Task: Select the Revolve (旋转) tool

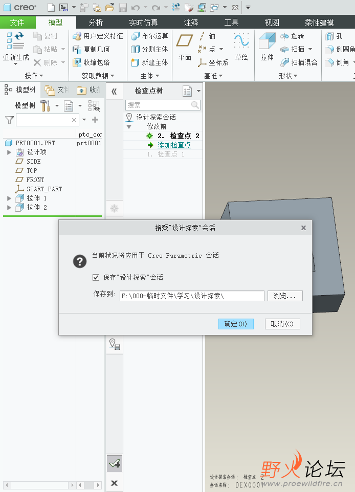Action: point(292,36)
